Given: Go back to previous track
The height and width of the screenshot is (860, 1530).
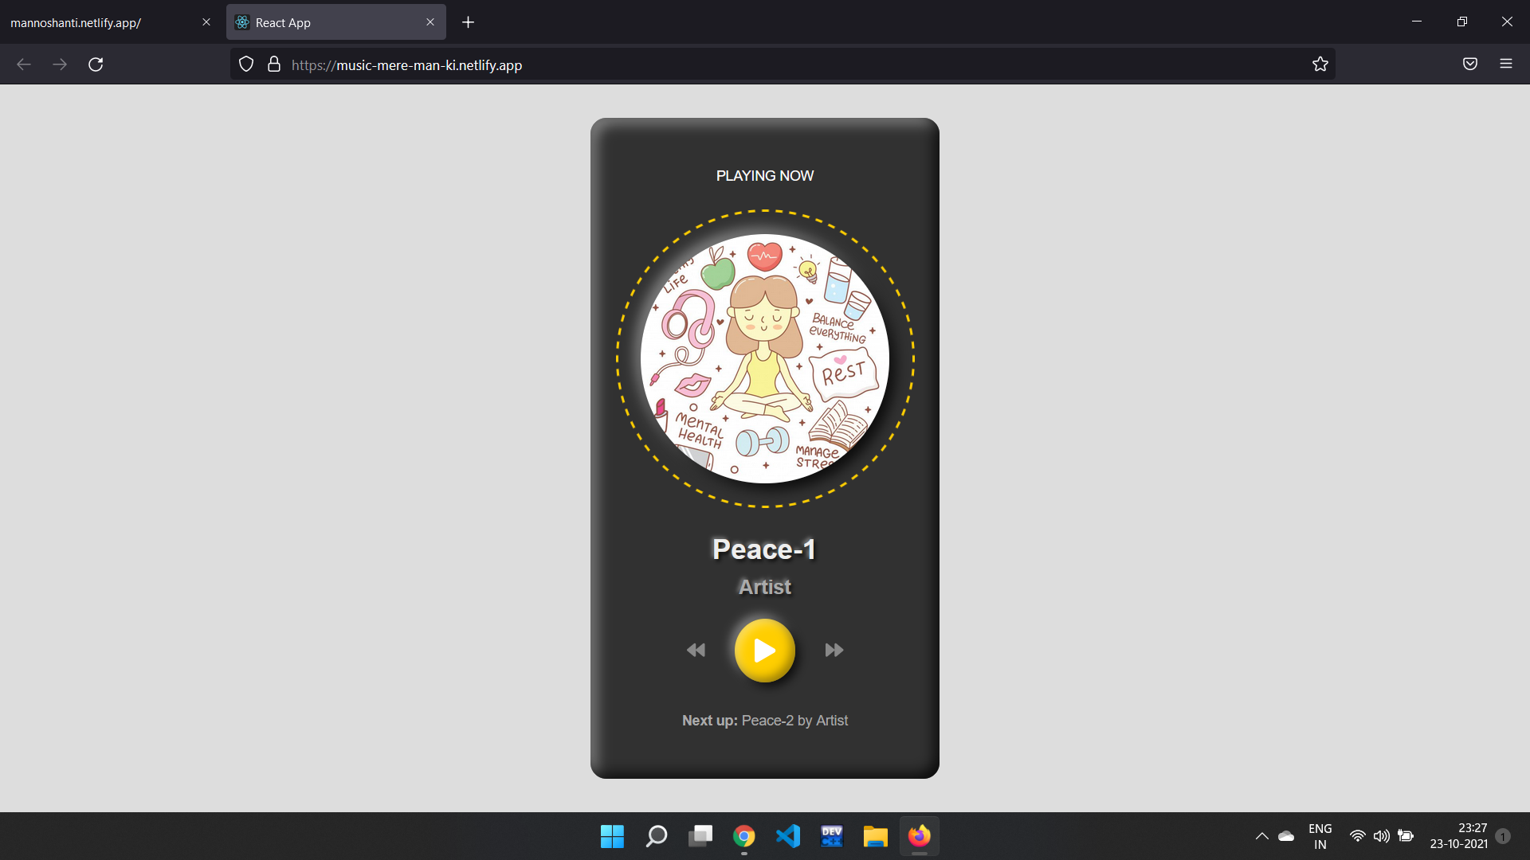Looking at the screenshot, I should pos(696,651).
